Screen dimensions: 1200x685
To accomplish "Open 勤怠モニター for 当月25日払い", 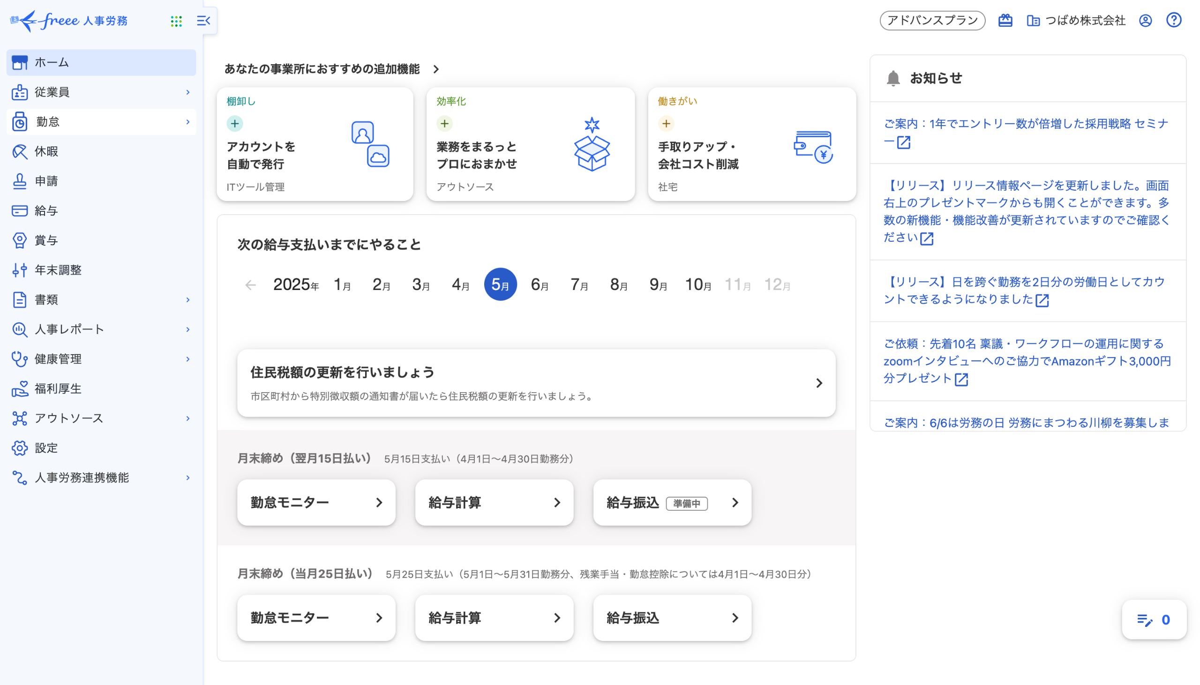I will tap(316, 618).
